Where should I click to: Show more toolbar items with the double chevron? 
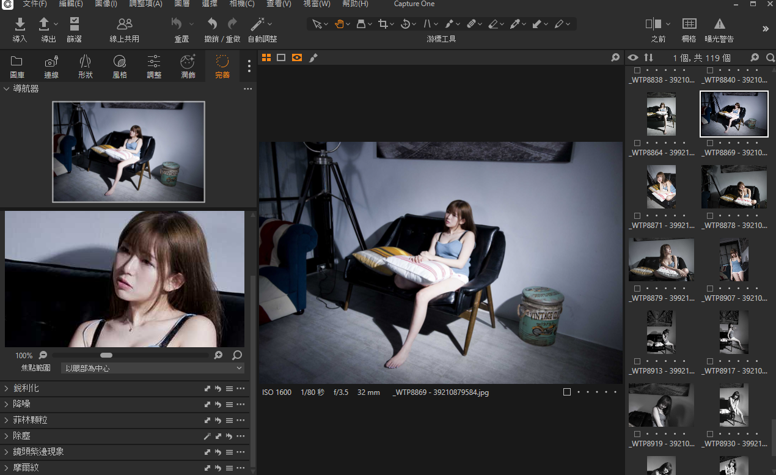(x=766, y=29)
